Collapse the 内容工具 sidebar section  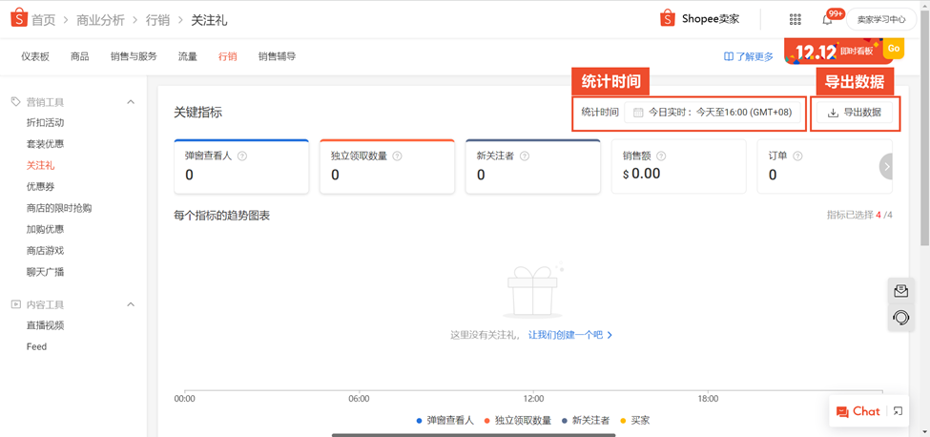[131, 305]
